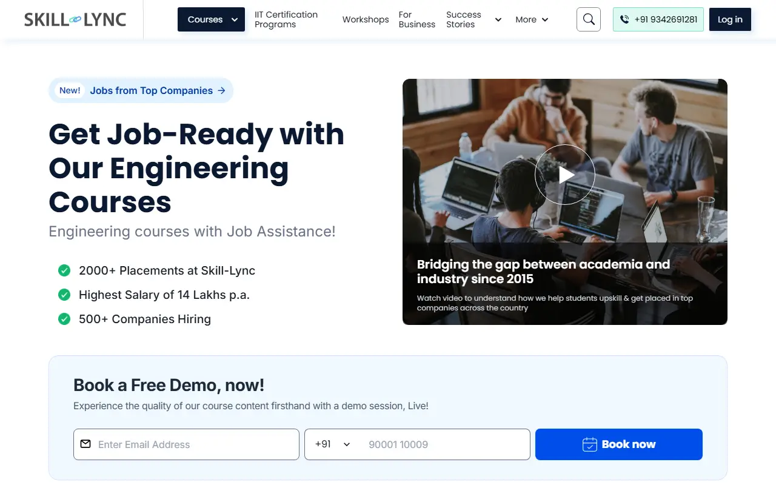Image resolution: width=776 pixels, height=485 pixels.
Task: Click '2000+ Placements at Skill-Lync' text
Action: point(167,270)
